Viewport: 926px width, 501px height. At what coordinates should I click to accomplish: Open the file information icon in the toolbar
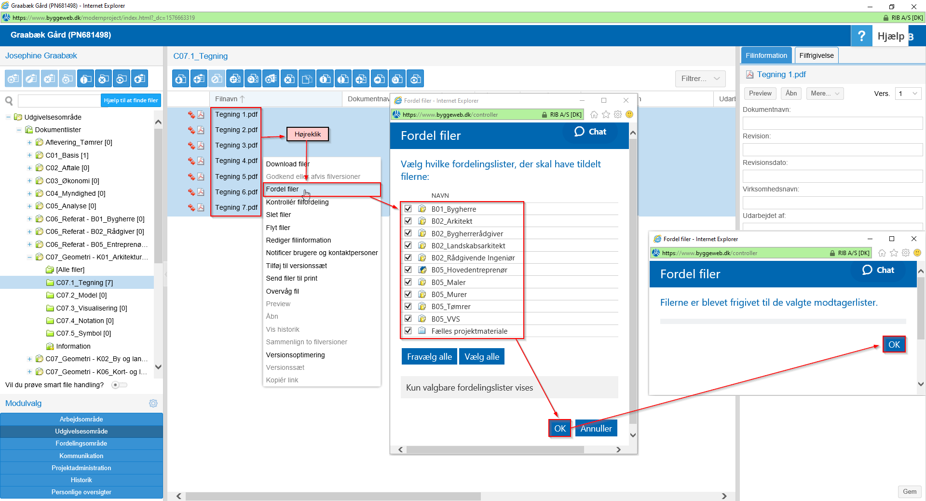325,78
